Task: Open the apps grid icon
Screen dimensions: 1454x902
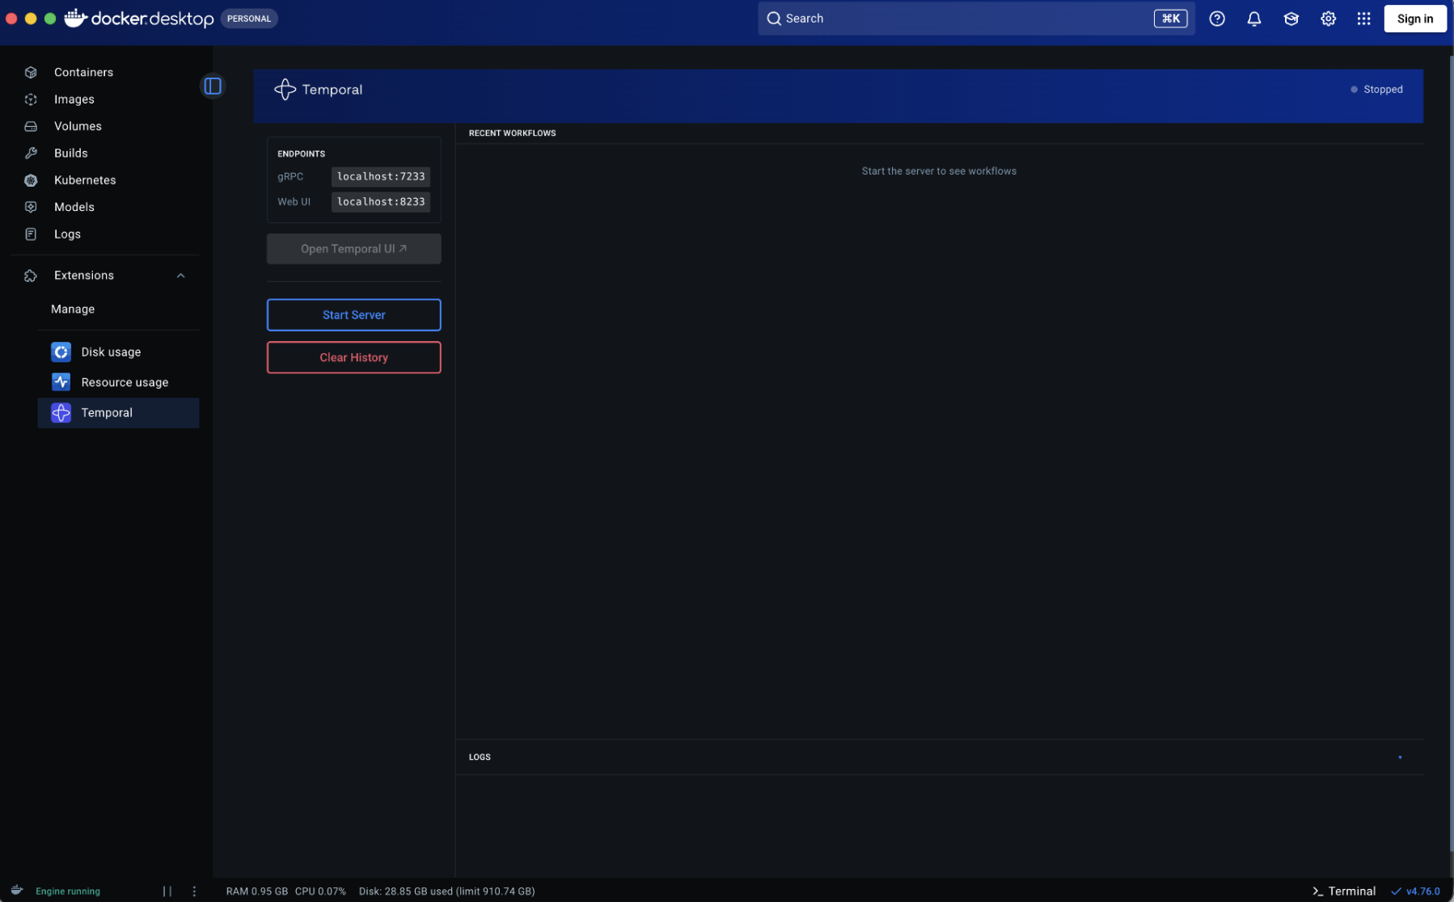Action: [x=1363, y=19]
